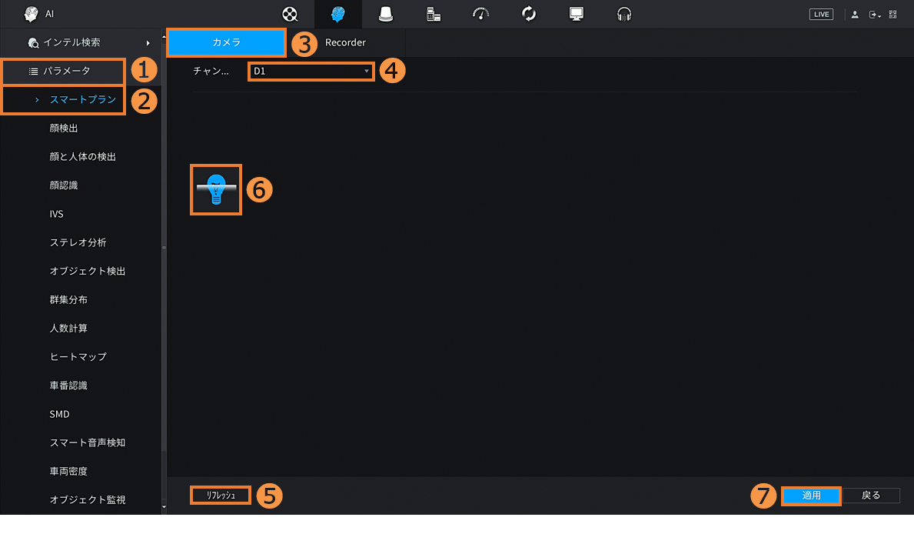Click the user account icon
Viewport: 914px width, 534px height.
[855, 15]
